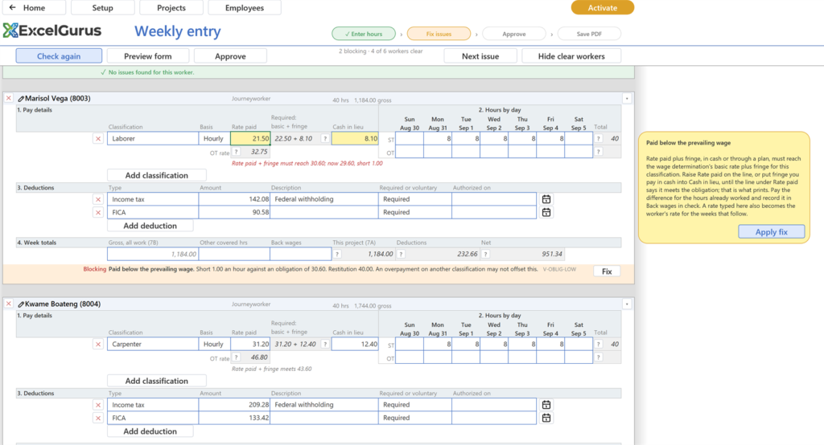Image resolution: width=824 pixels, height=445 pixels.
Task: Delete Kwame Boateng's Income tax deduction
Action: click(98, 405)
